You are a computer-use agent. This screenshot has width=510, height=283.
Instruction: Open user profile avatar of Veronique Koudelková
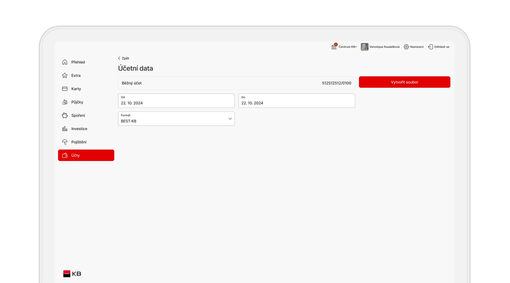click(364, 47)
